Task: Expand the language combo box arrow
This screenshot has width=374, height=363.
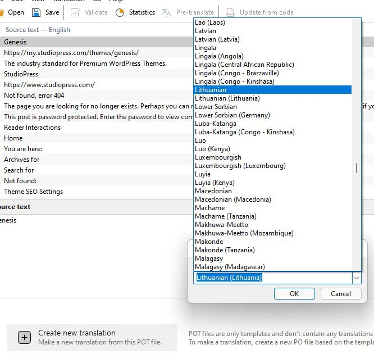Action: pyautogui.click(x=357, y=278)
